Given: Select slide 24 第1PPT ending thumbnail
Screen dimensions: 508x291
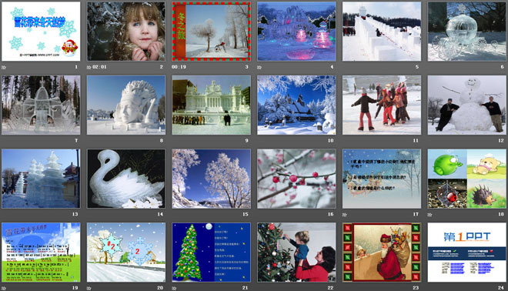Looking at the screenshot, I should coord(467,252).
